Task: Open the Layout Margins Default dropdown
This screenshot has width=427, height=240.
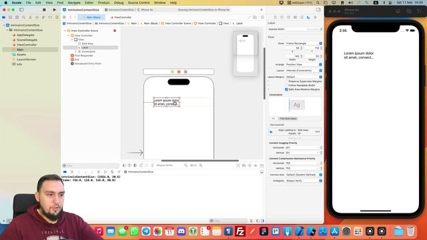Action: tap(304, 77)
